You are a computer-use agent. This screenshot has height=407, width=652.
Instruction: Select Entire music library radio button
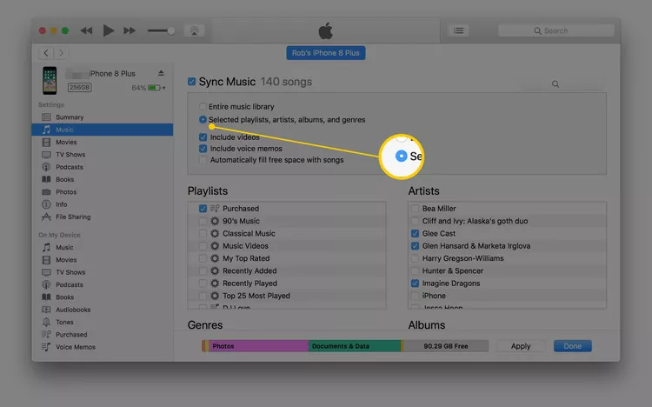pos(203,107)
